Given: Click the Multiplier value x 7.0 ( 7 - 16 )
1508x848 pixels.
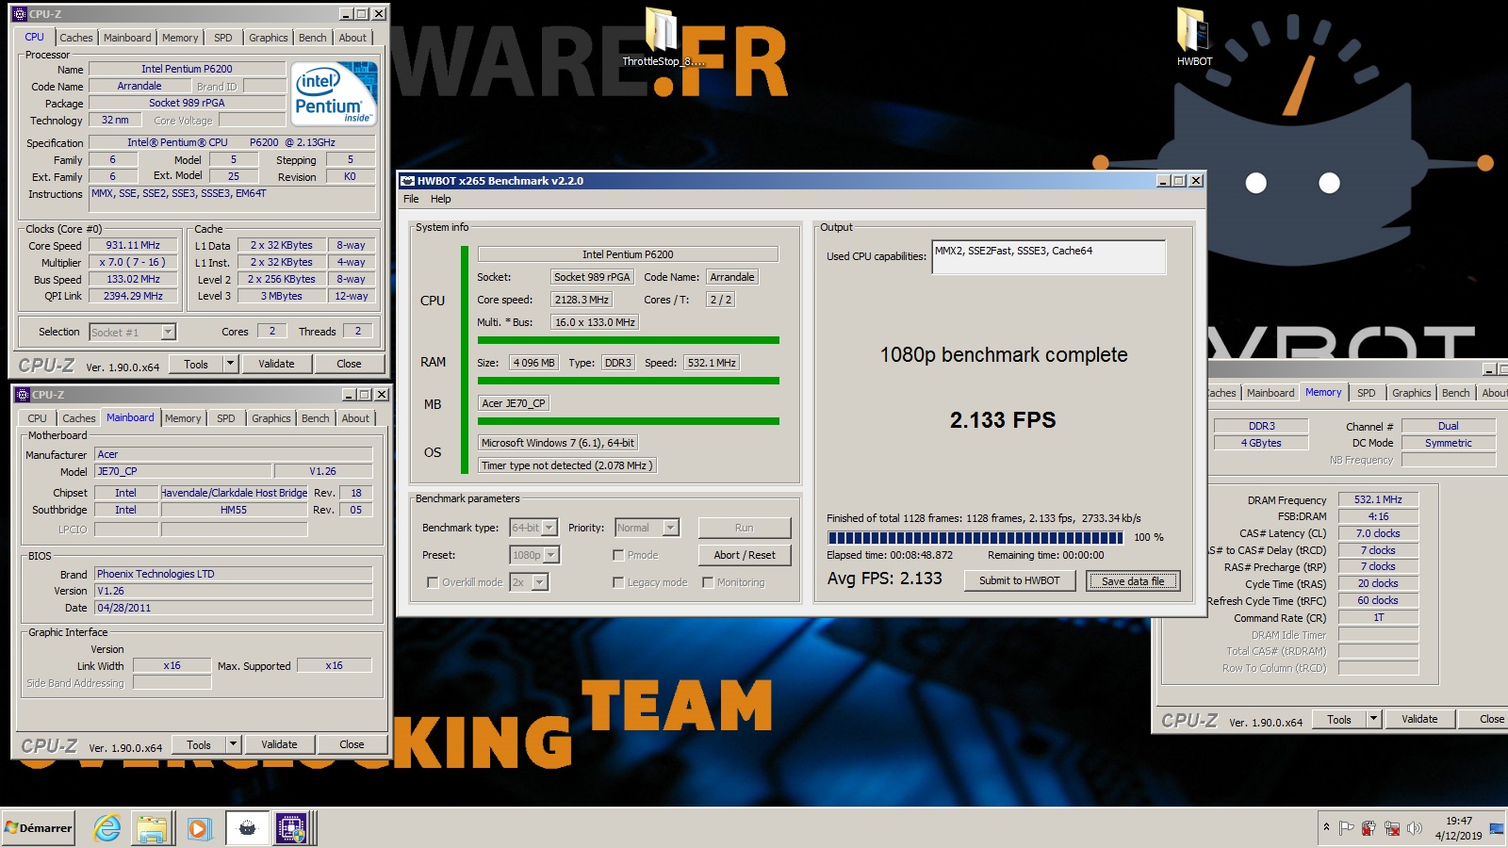Looking at the screenshot, I should [x=133, y=262].
